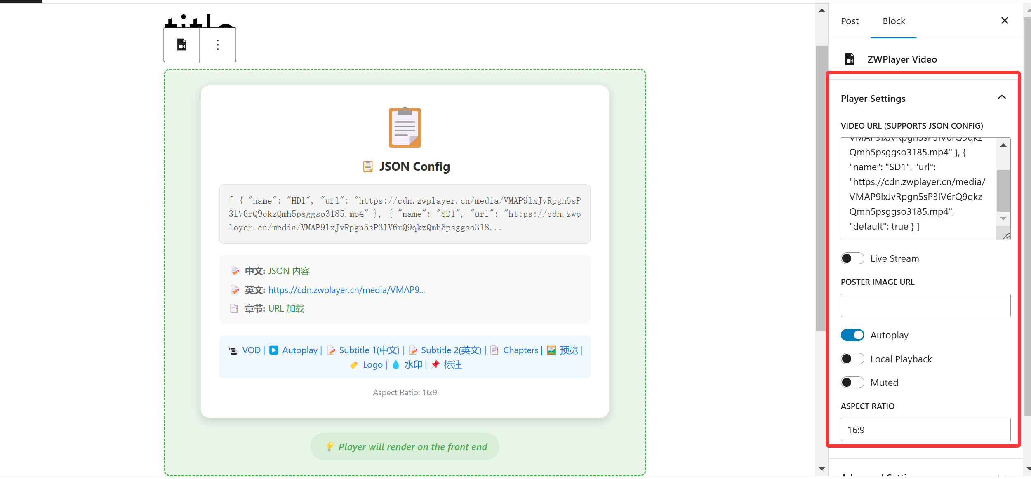Collapse the Player Settings panel
The height and width of the screenshot is (479, 1031).
tap(1002, 98)
